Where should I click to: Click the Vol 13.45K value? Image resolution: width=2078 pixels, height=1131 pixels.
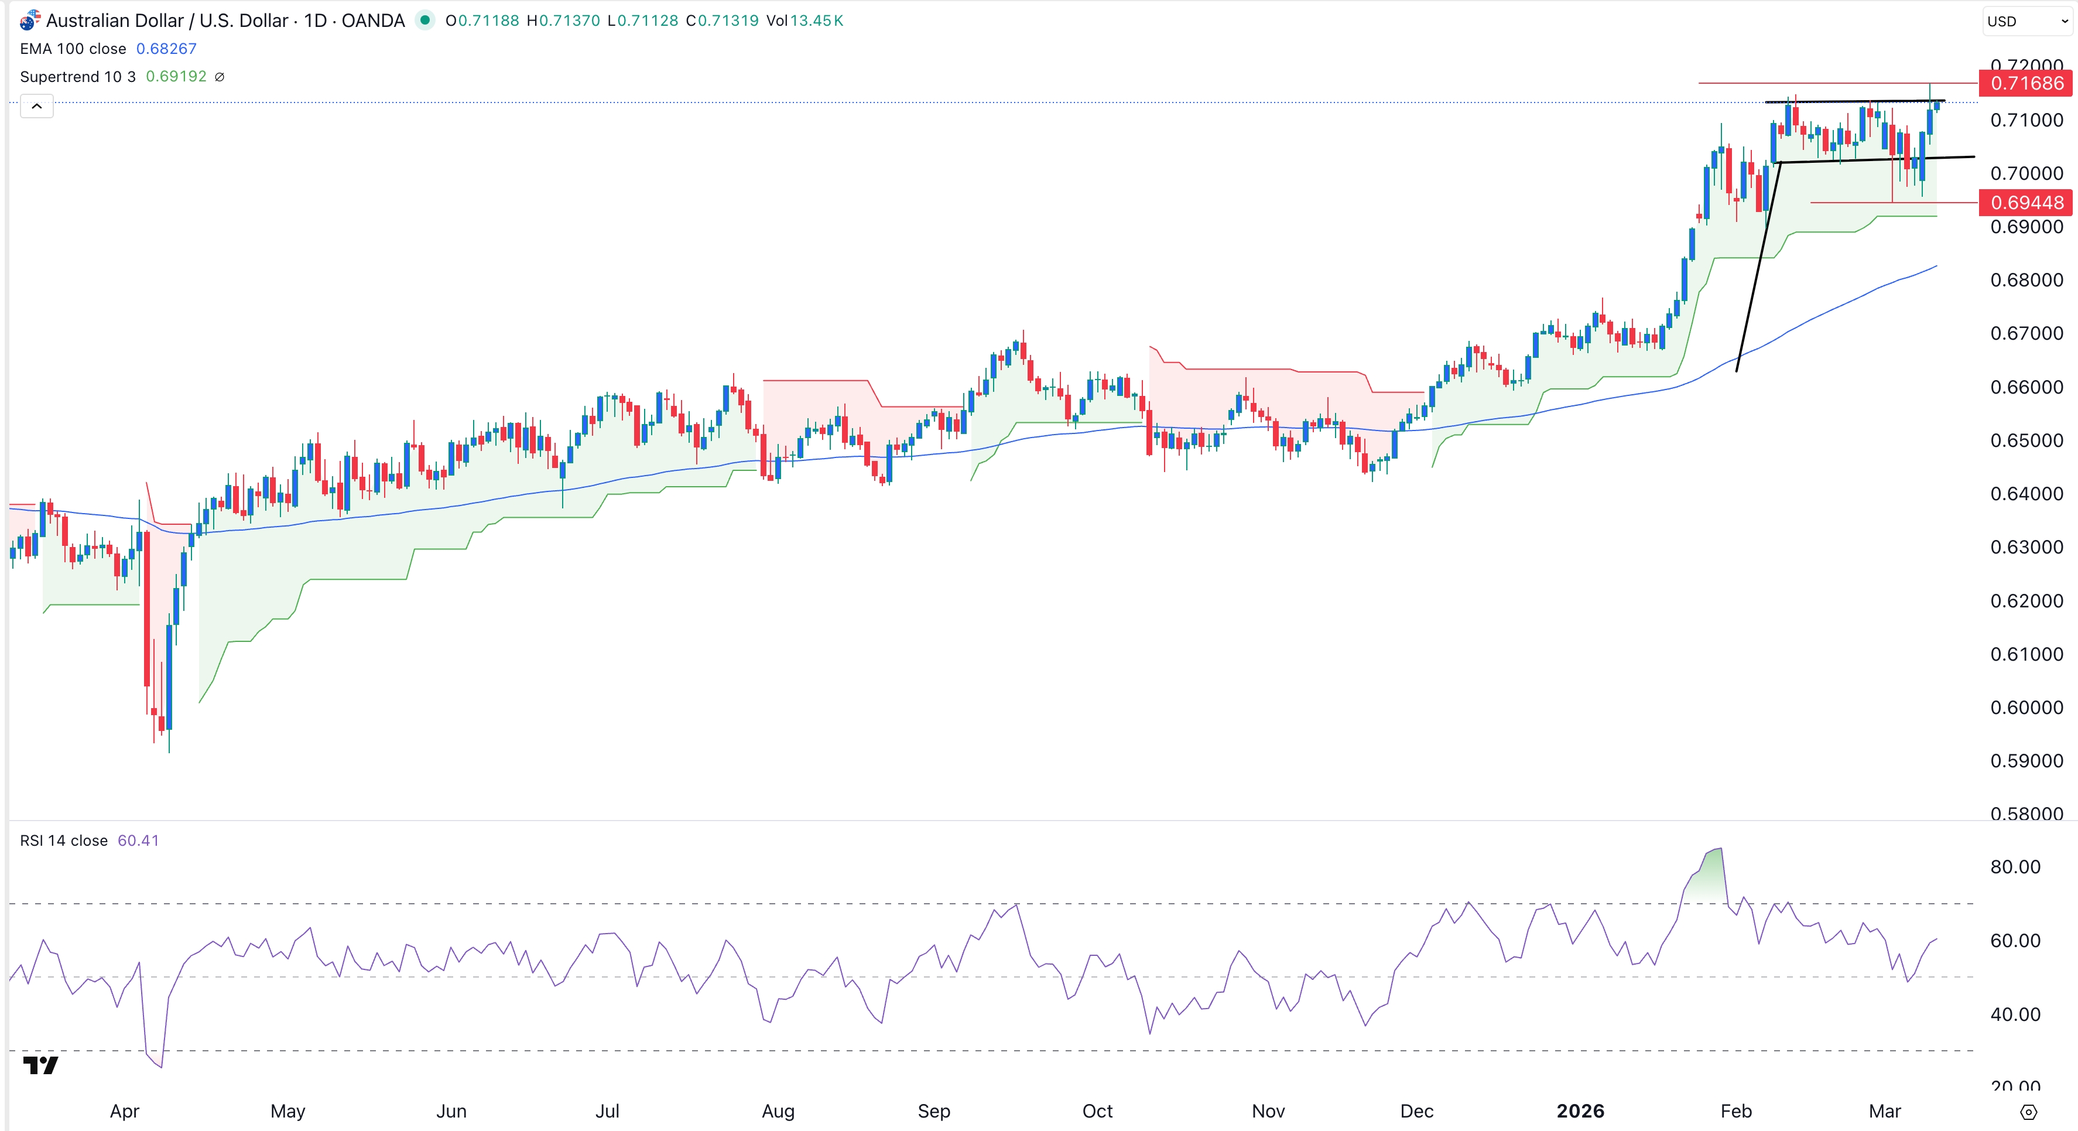click(806, 21)
